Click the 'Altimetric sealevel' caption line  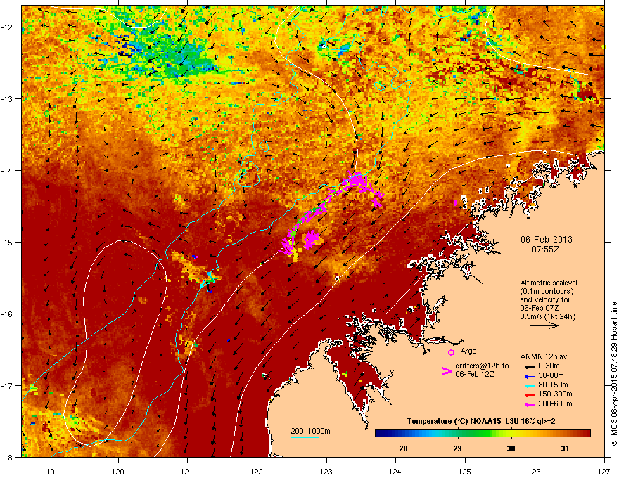coord(549,283)
